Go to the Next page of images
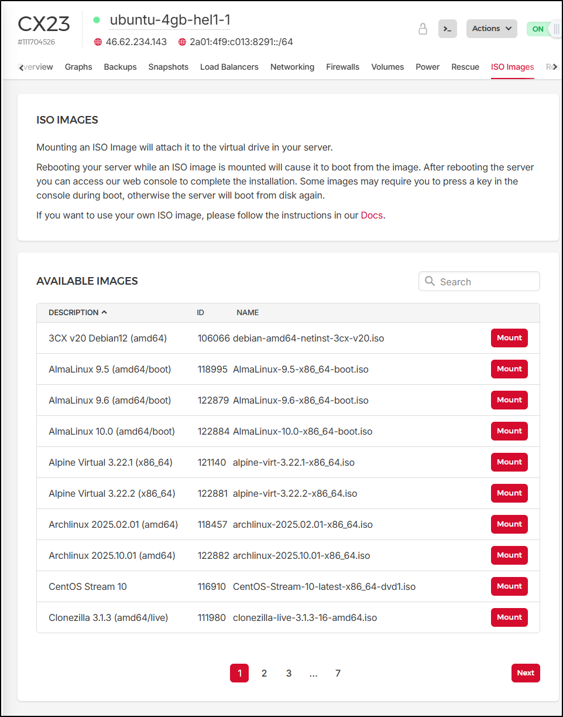The height and width of the screenshot is (717, 563). tap(525, 673)
